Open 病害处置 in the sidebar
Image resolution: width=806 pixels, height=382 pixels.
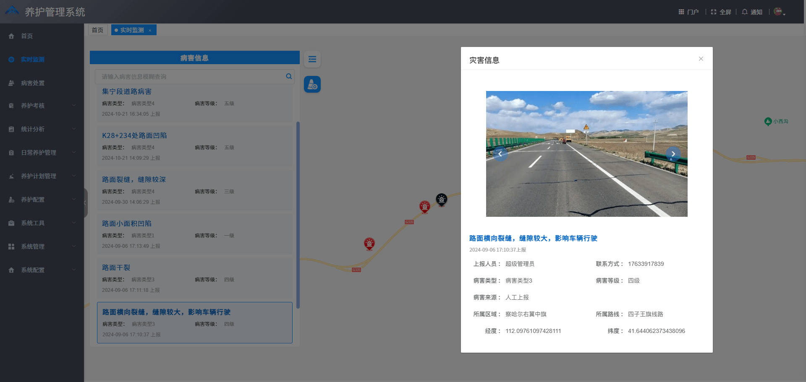point(33,83)
